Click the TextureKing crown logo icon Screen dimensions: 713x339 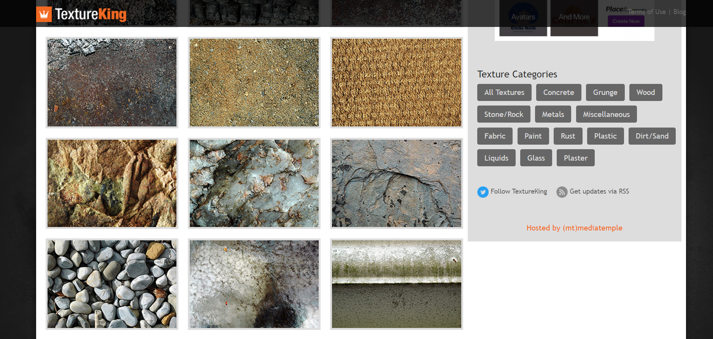point(44,14)
